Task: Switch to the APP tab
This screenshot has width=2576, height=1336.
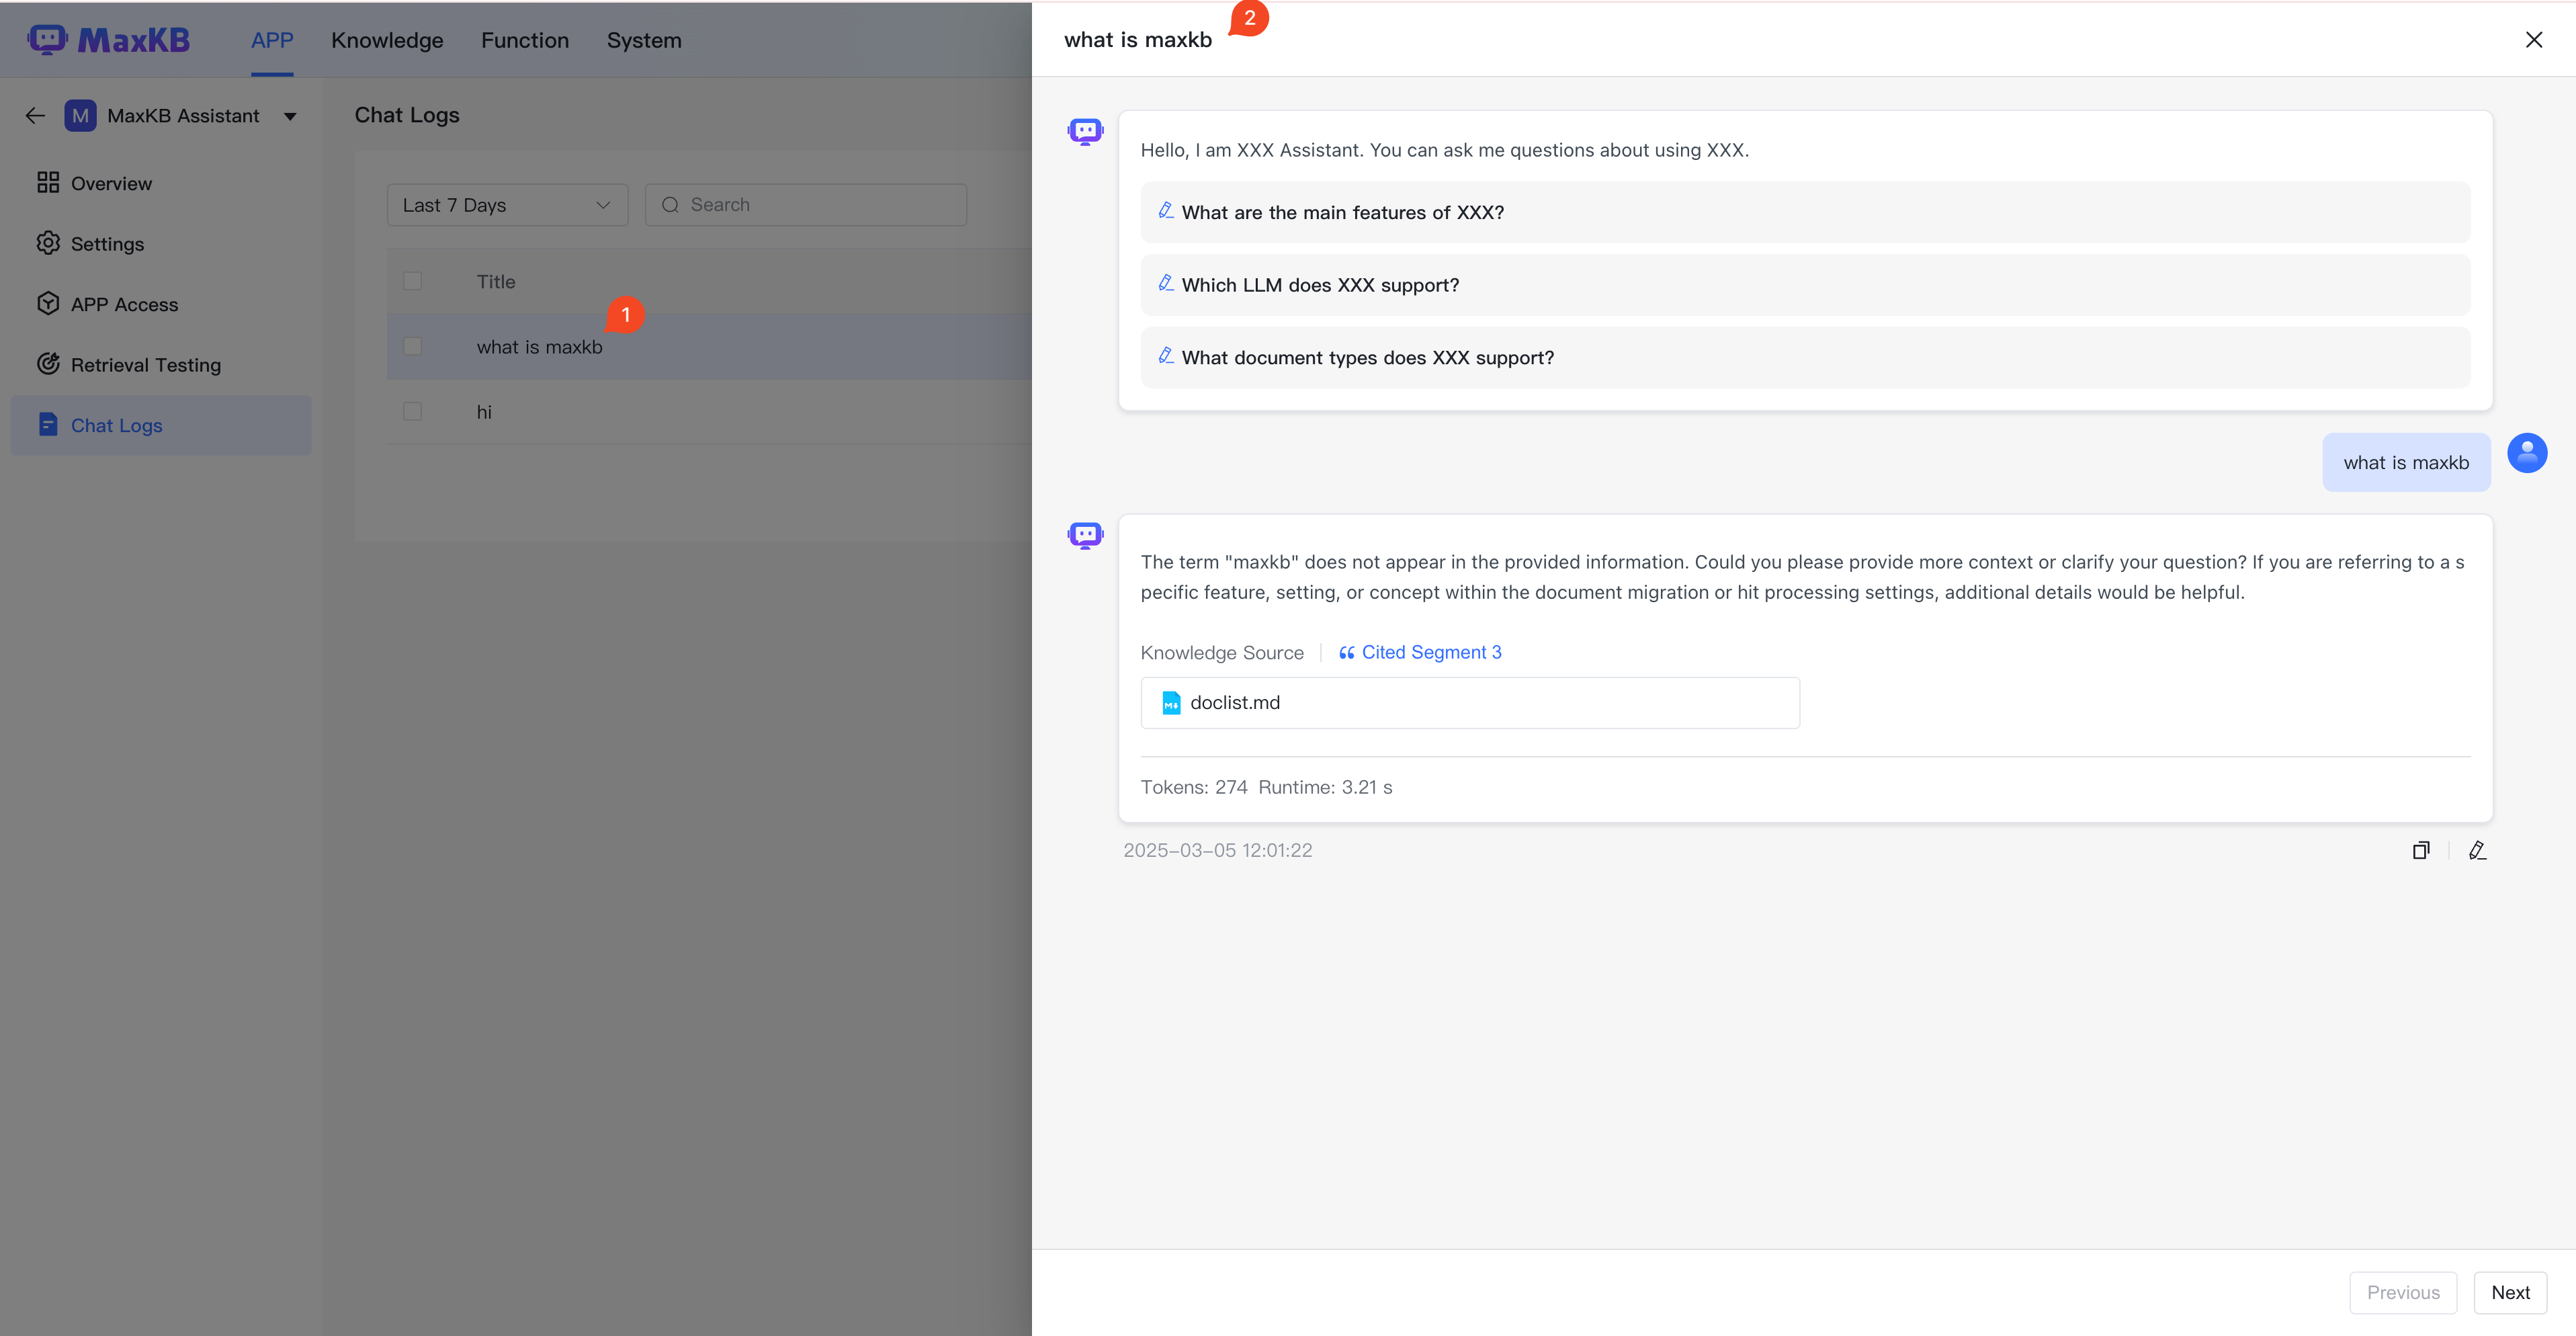Action: coord(272,40)
